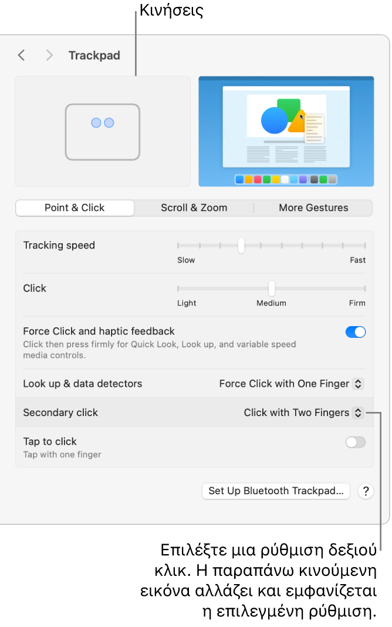The width and height of the screenshot is (392, 627).
Task: Switch to the More Gestures tab
Action: point(313,208)
